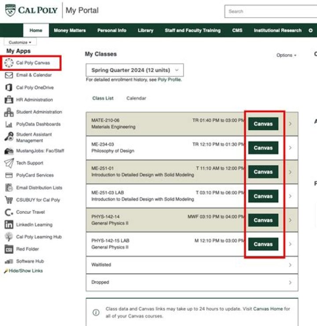Open the CSUBUY shopping cart icon

9,200
